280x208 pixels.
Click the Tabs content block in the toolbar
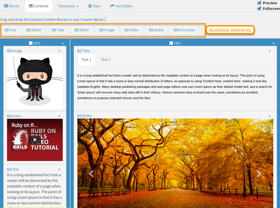(x=58, y=30)
